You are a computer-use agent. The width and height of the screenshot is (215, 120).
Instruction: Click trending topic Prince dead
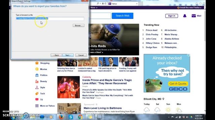152,30
